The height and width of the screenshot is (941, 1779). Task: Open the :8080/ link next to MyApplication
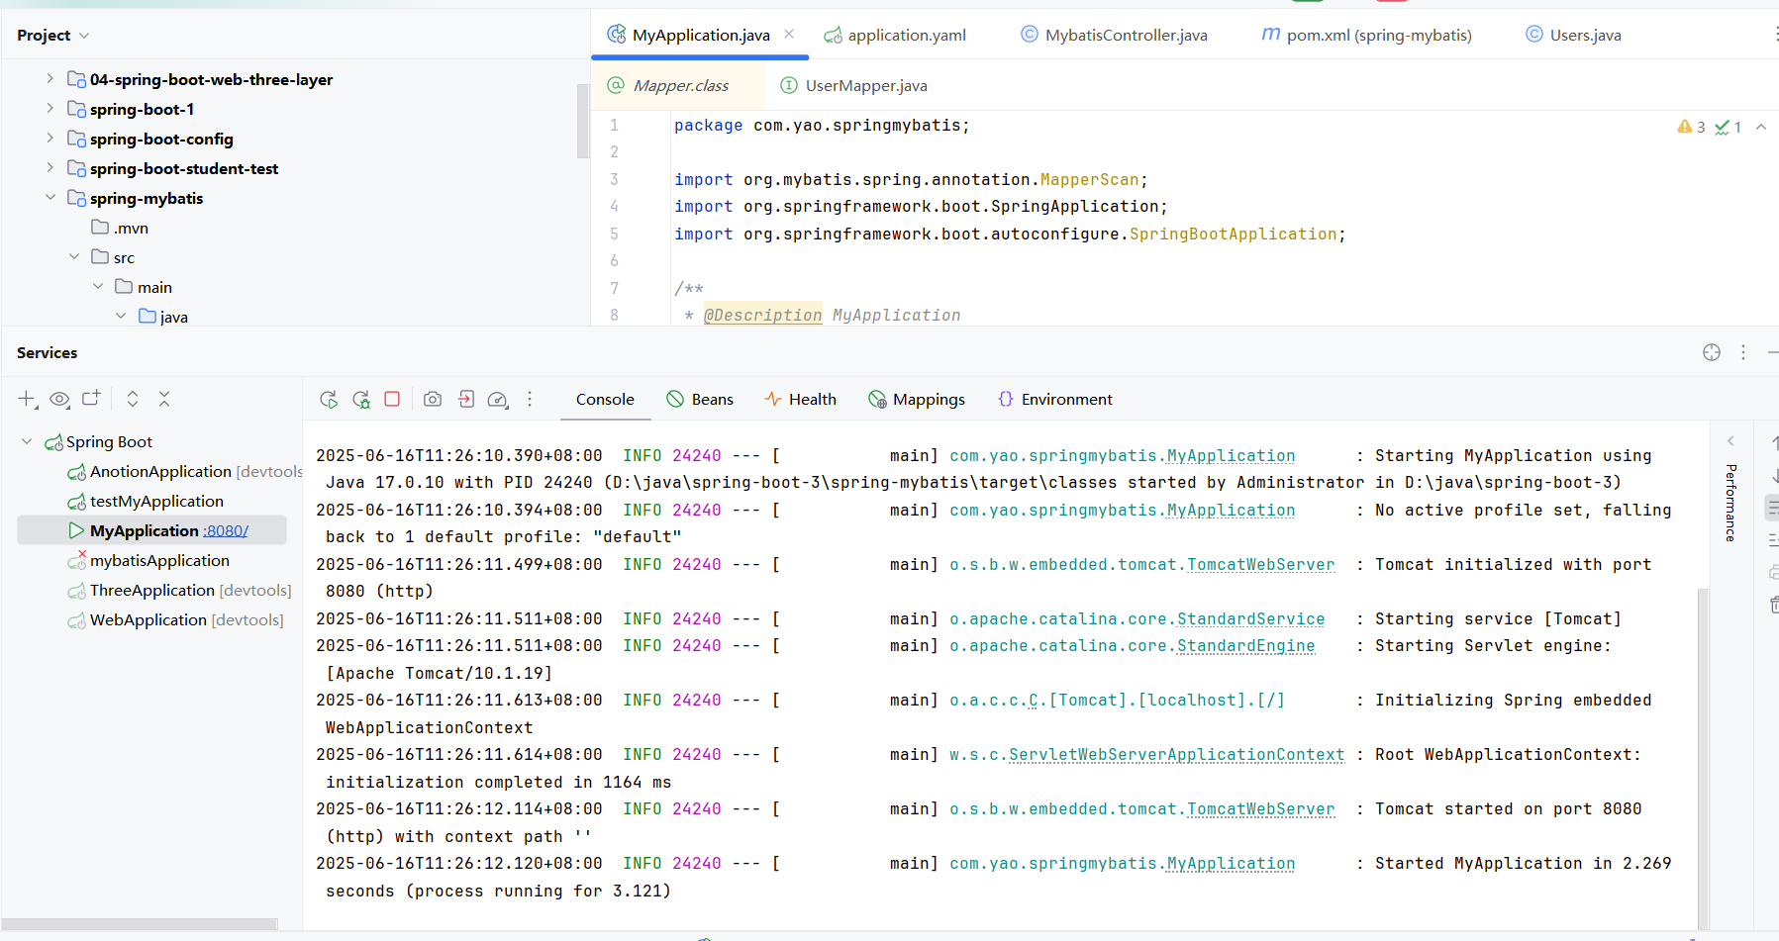[x=226, y=531]
